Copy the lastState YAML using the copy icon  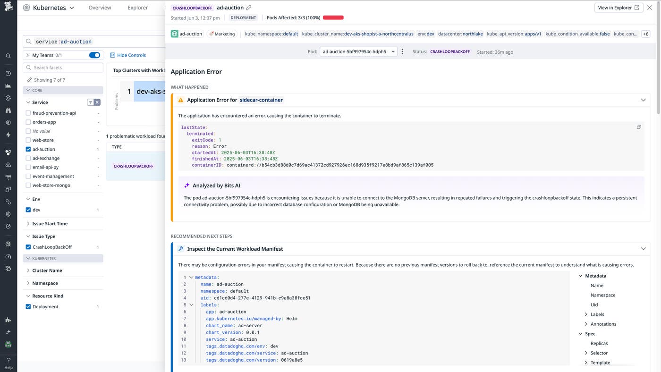[639, 127]
